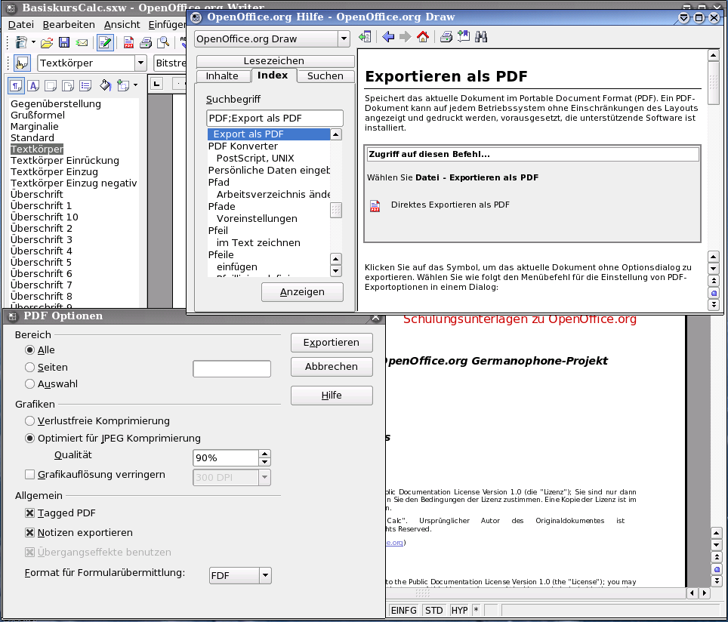Open the Bearbeiten menu
Screen dimensions: 728x622
69,25
